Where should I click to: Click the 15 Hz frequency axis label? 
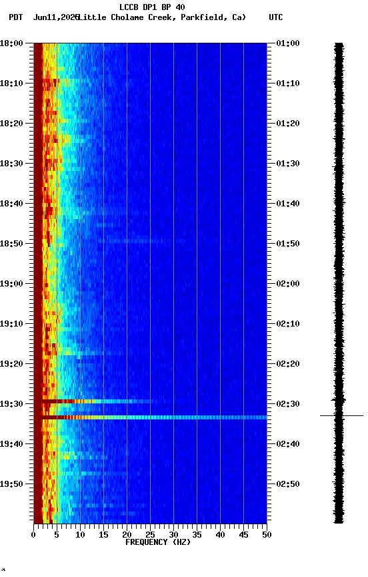pyautogui.click(x=103, y=535)
